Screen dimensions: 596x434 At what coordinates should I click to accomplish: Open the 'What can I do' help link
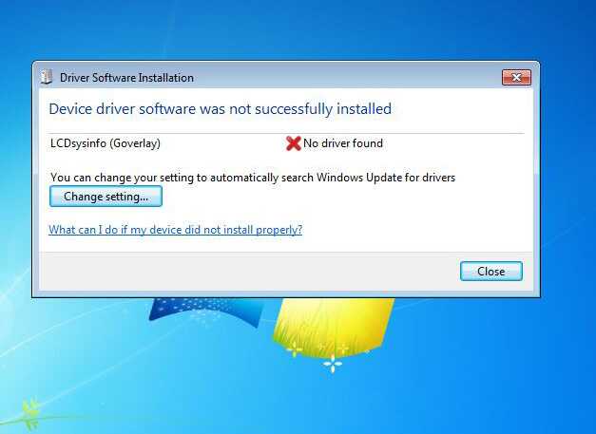tap(176, 230)
